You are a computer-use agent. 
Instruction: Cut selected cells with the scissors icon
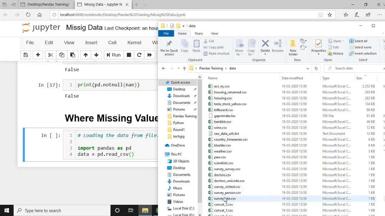pyautogui.click(x=51, y=55)
